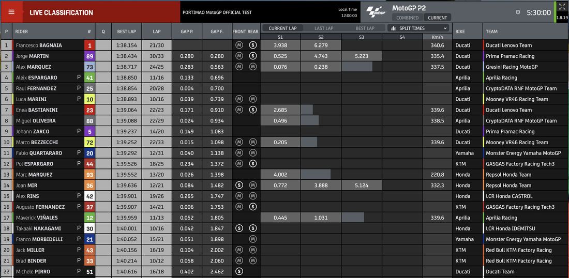The image size is (569, 278).
Task: Click Rins' front tyre medium icon
Action: 239,196
